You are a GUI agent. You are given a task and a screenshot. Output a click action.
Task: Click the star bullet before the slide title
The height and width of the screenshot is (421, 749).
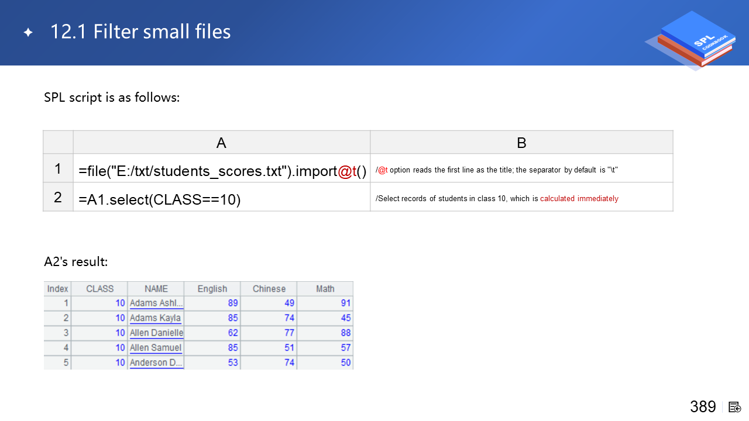(28, 32)
